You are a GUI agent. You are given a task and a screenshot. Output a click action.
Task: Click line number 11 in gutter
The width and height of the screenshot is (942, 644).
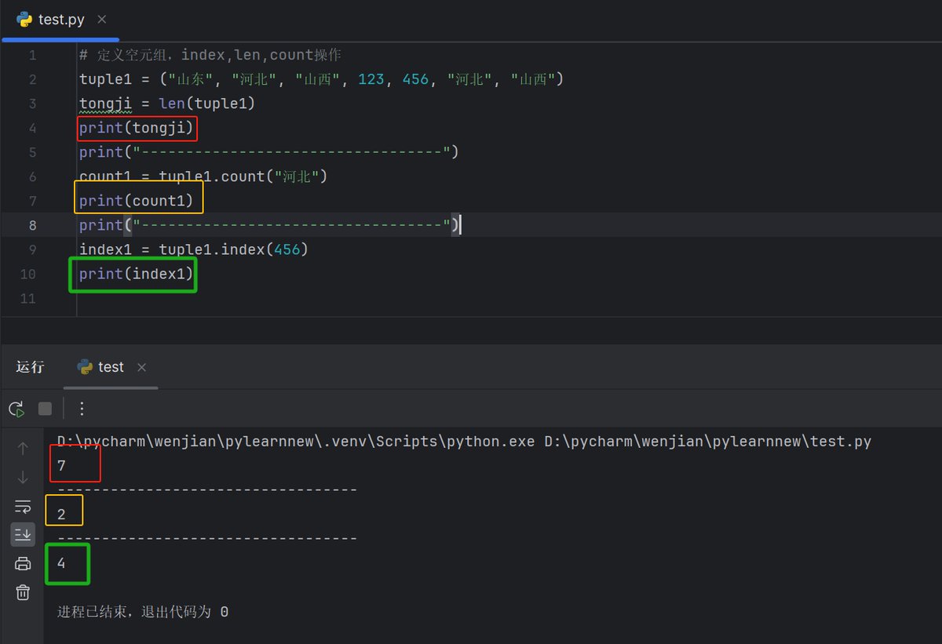[28, 298]
